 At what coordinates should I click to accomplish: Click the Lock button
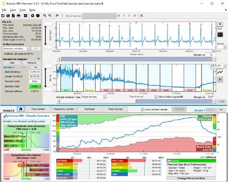click(x=222, y=102)
